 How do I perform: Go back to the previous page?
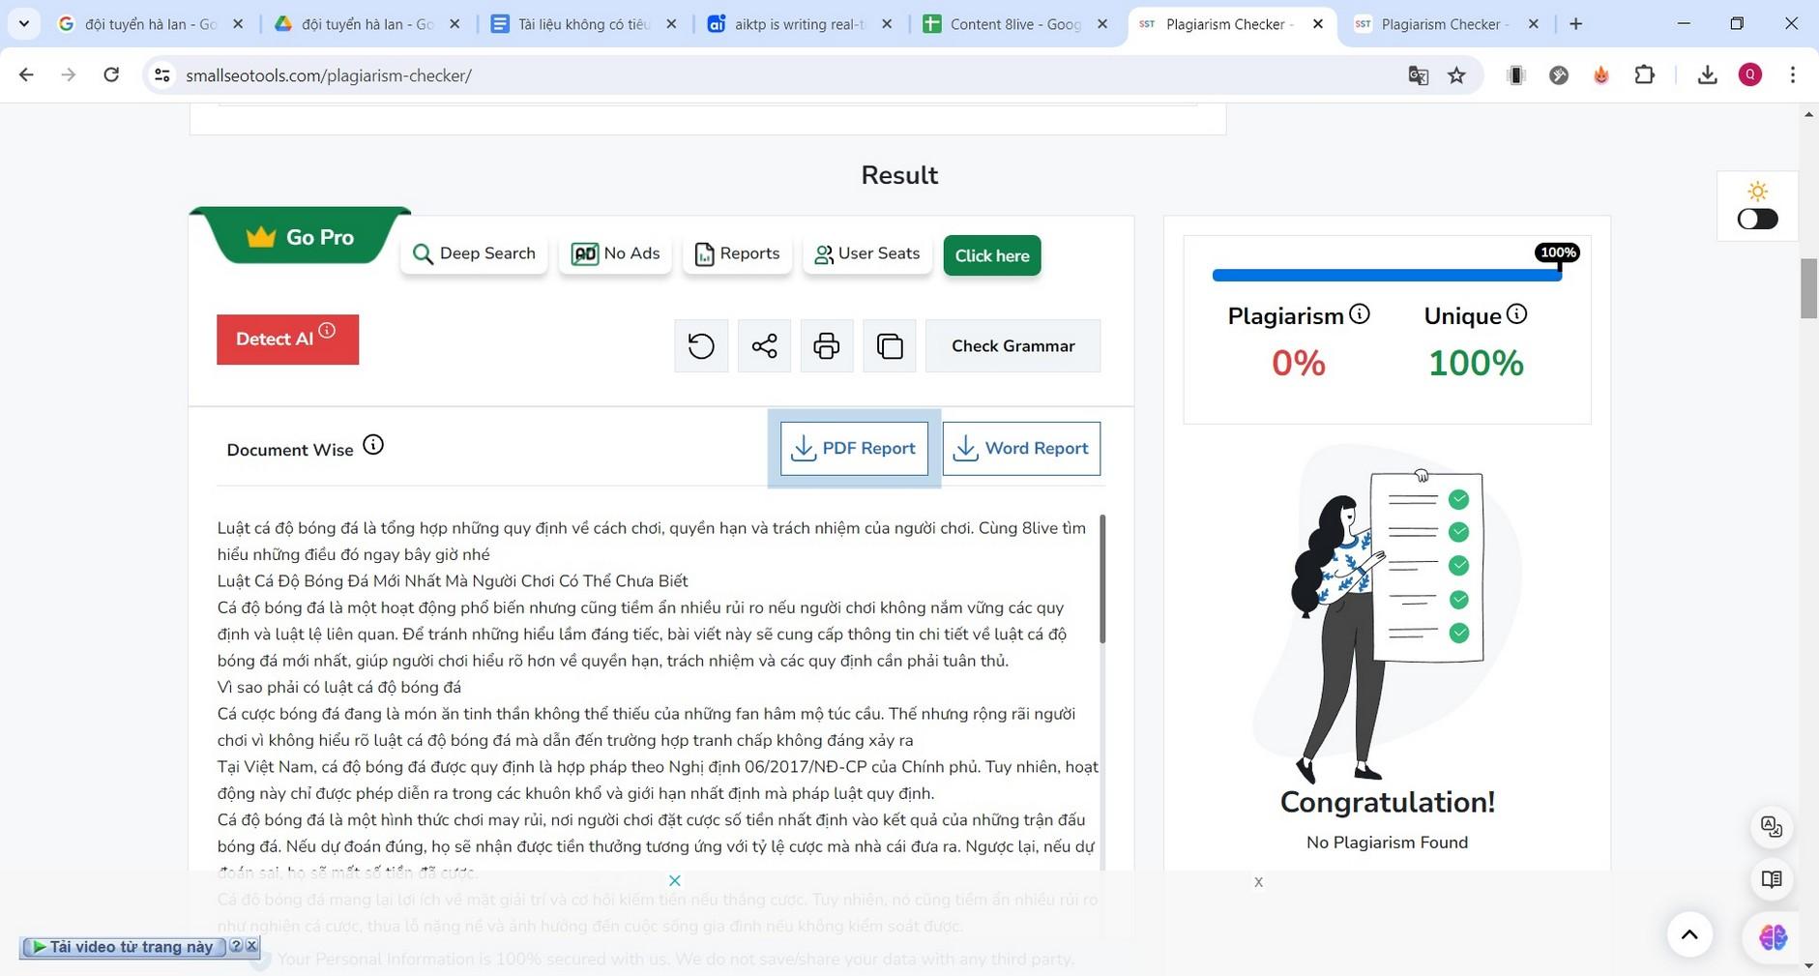(x=26, y=74)
